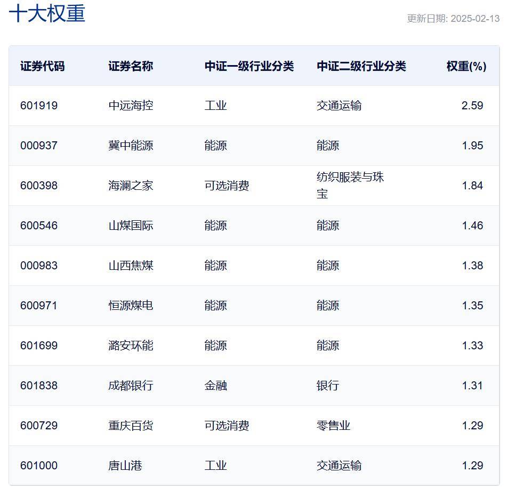Select stock code 601699
Screen dimensions: 515x496
click(39, 346)
